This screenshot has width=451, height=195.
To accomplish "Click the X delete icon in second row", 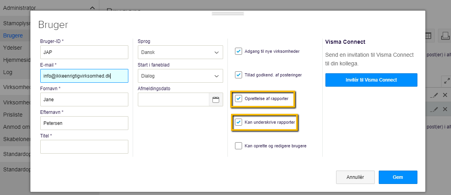I will pyautogui.click(x=445, y=109).
